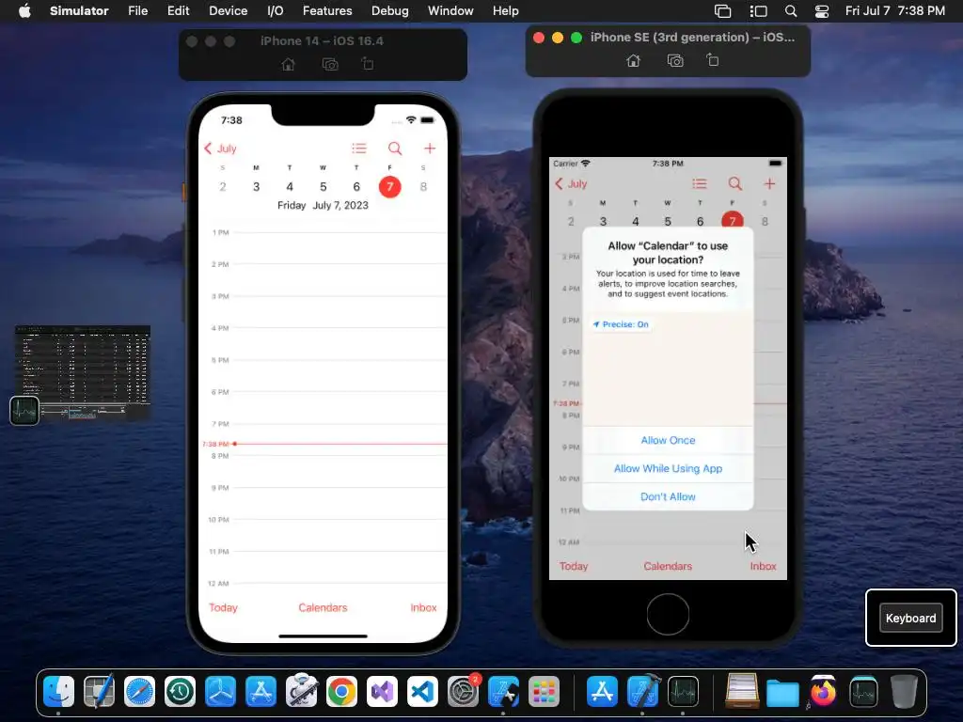Viewport: 963px width, 722px height.
Task: Click the date and time in menu bar
Action: click(x=895, y=11)
